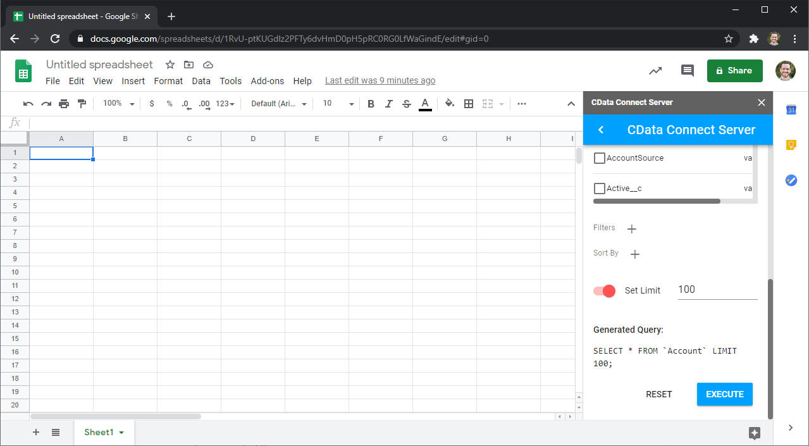
Task: Toggle the Set Limit switch
Action: click(604, 291)
